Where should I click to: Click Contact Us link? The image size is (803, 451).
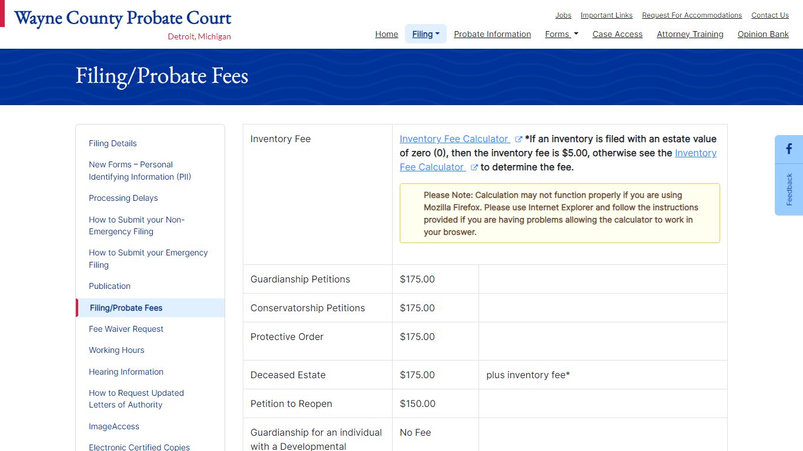[x=770, y=15]
